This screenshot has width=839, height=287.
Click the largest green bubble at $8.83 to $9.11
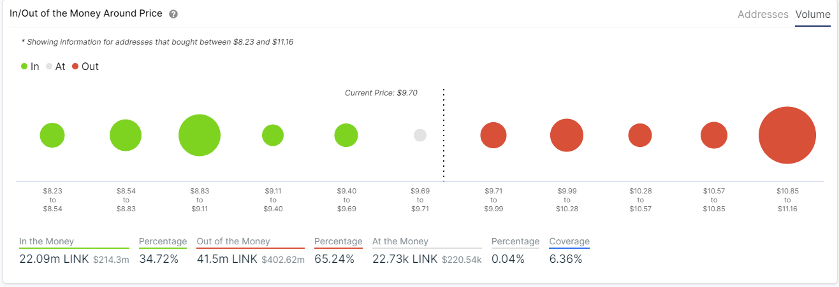point(200,136)
